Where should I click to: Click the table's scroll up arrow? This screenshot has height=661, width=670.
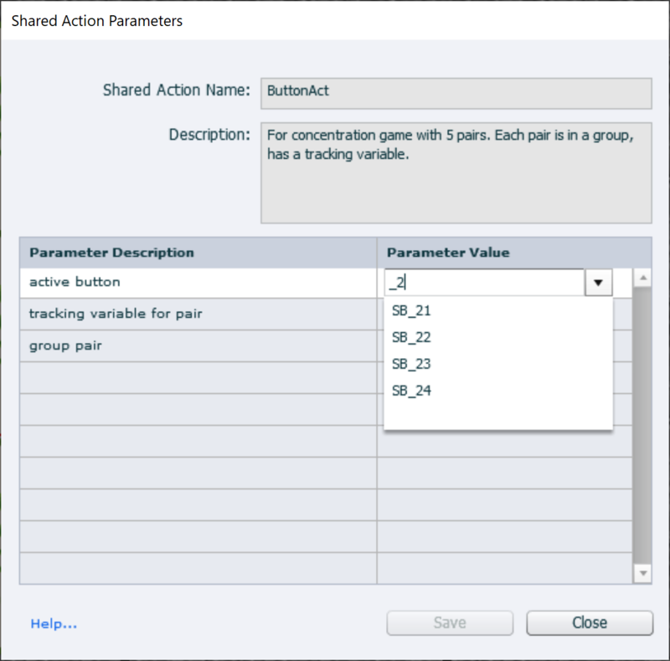[x=642, y=277]
